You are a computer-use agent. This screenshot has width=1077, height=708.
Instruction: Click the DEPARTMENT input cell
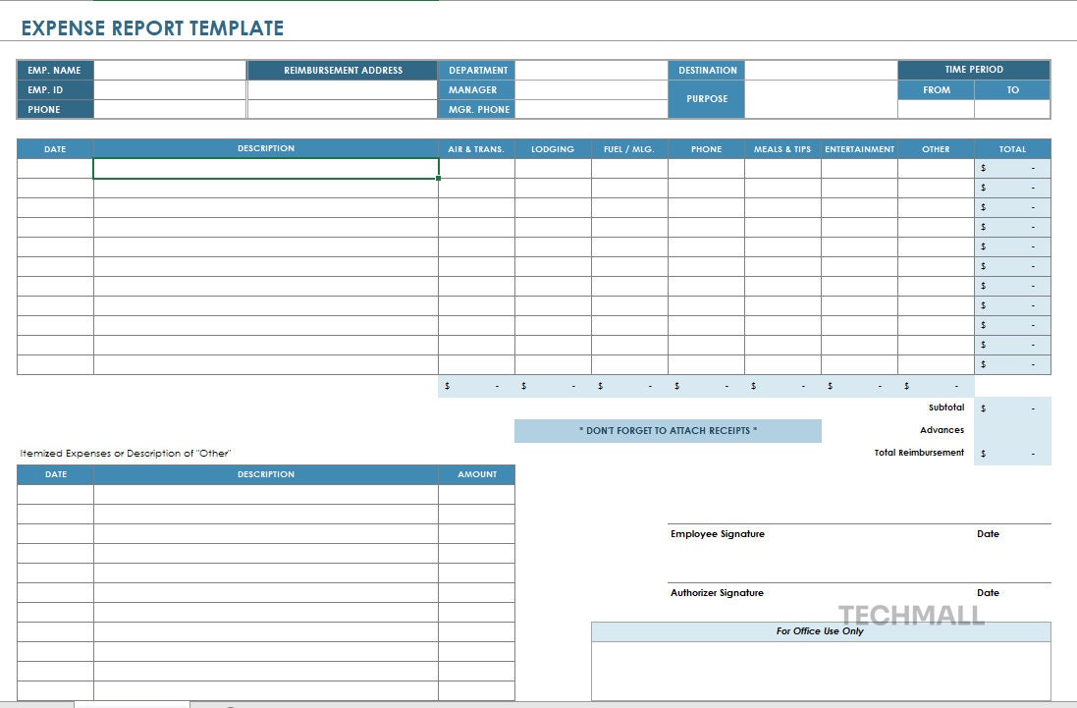pos(589,70)
